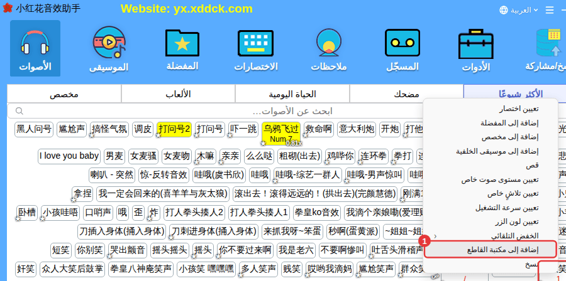Image resolution: width=566 pixels, height=281 pixels.
Task: Play the 木嘛 sound
Action: pyautogui.click(x=206, y=156)
